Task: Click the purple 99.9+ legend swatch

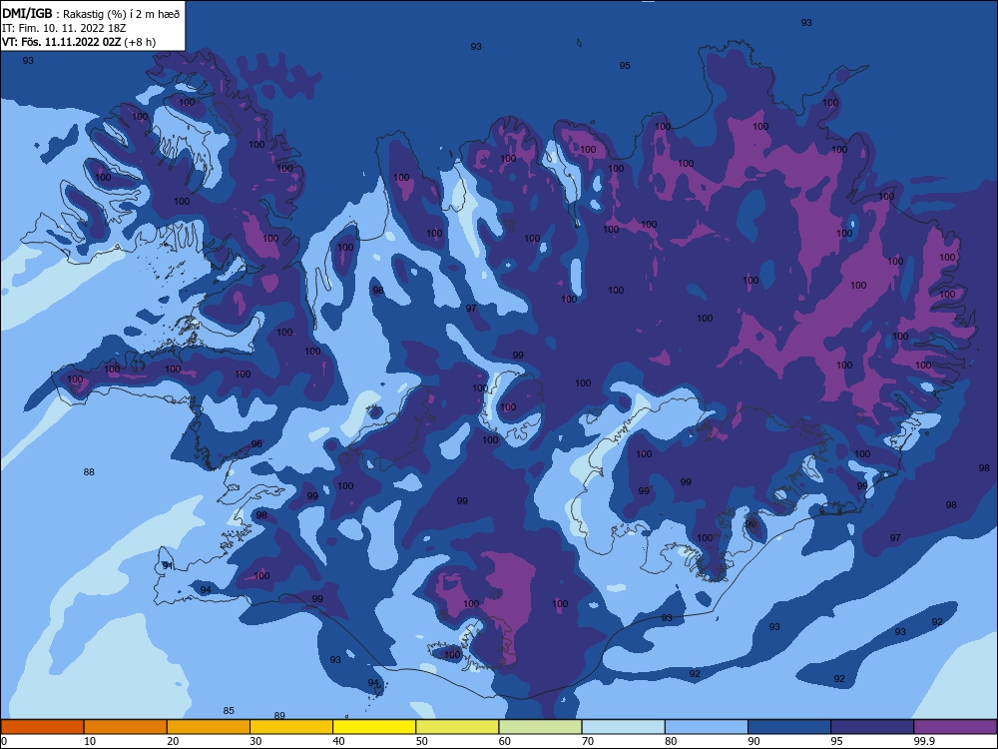Action: (955, 727)
